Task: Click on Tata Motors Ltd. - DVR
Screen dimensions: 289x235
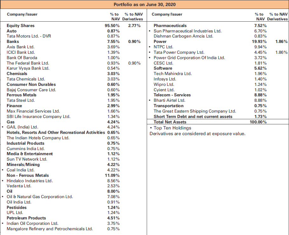Action: pos(29,36)
